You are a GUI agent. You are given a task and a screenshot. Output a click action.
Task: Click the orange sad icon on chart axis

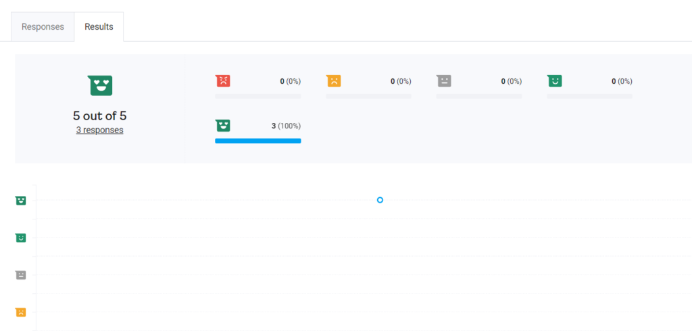pyautogui.click(x=21, y=312)
